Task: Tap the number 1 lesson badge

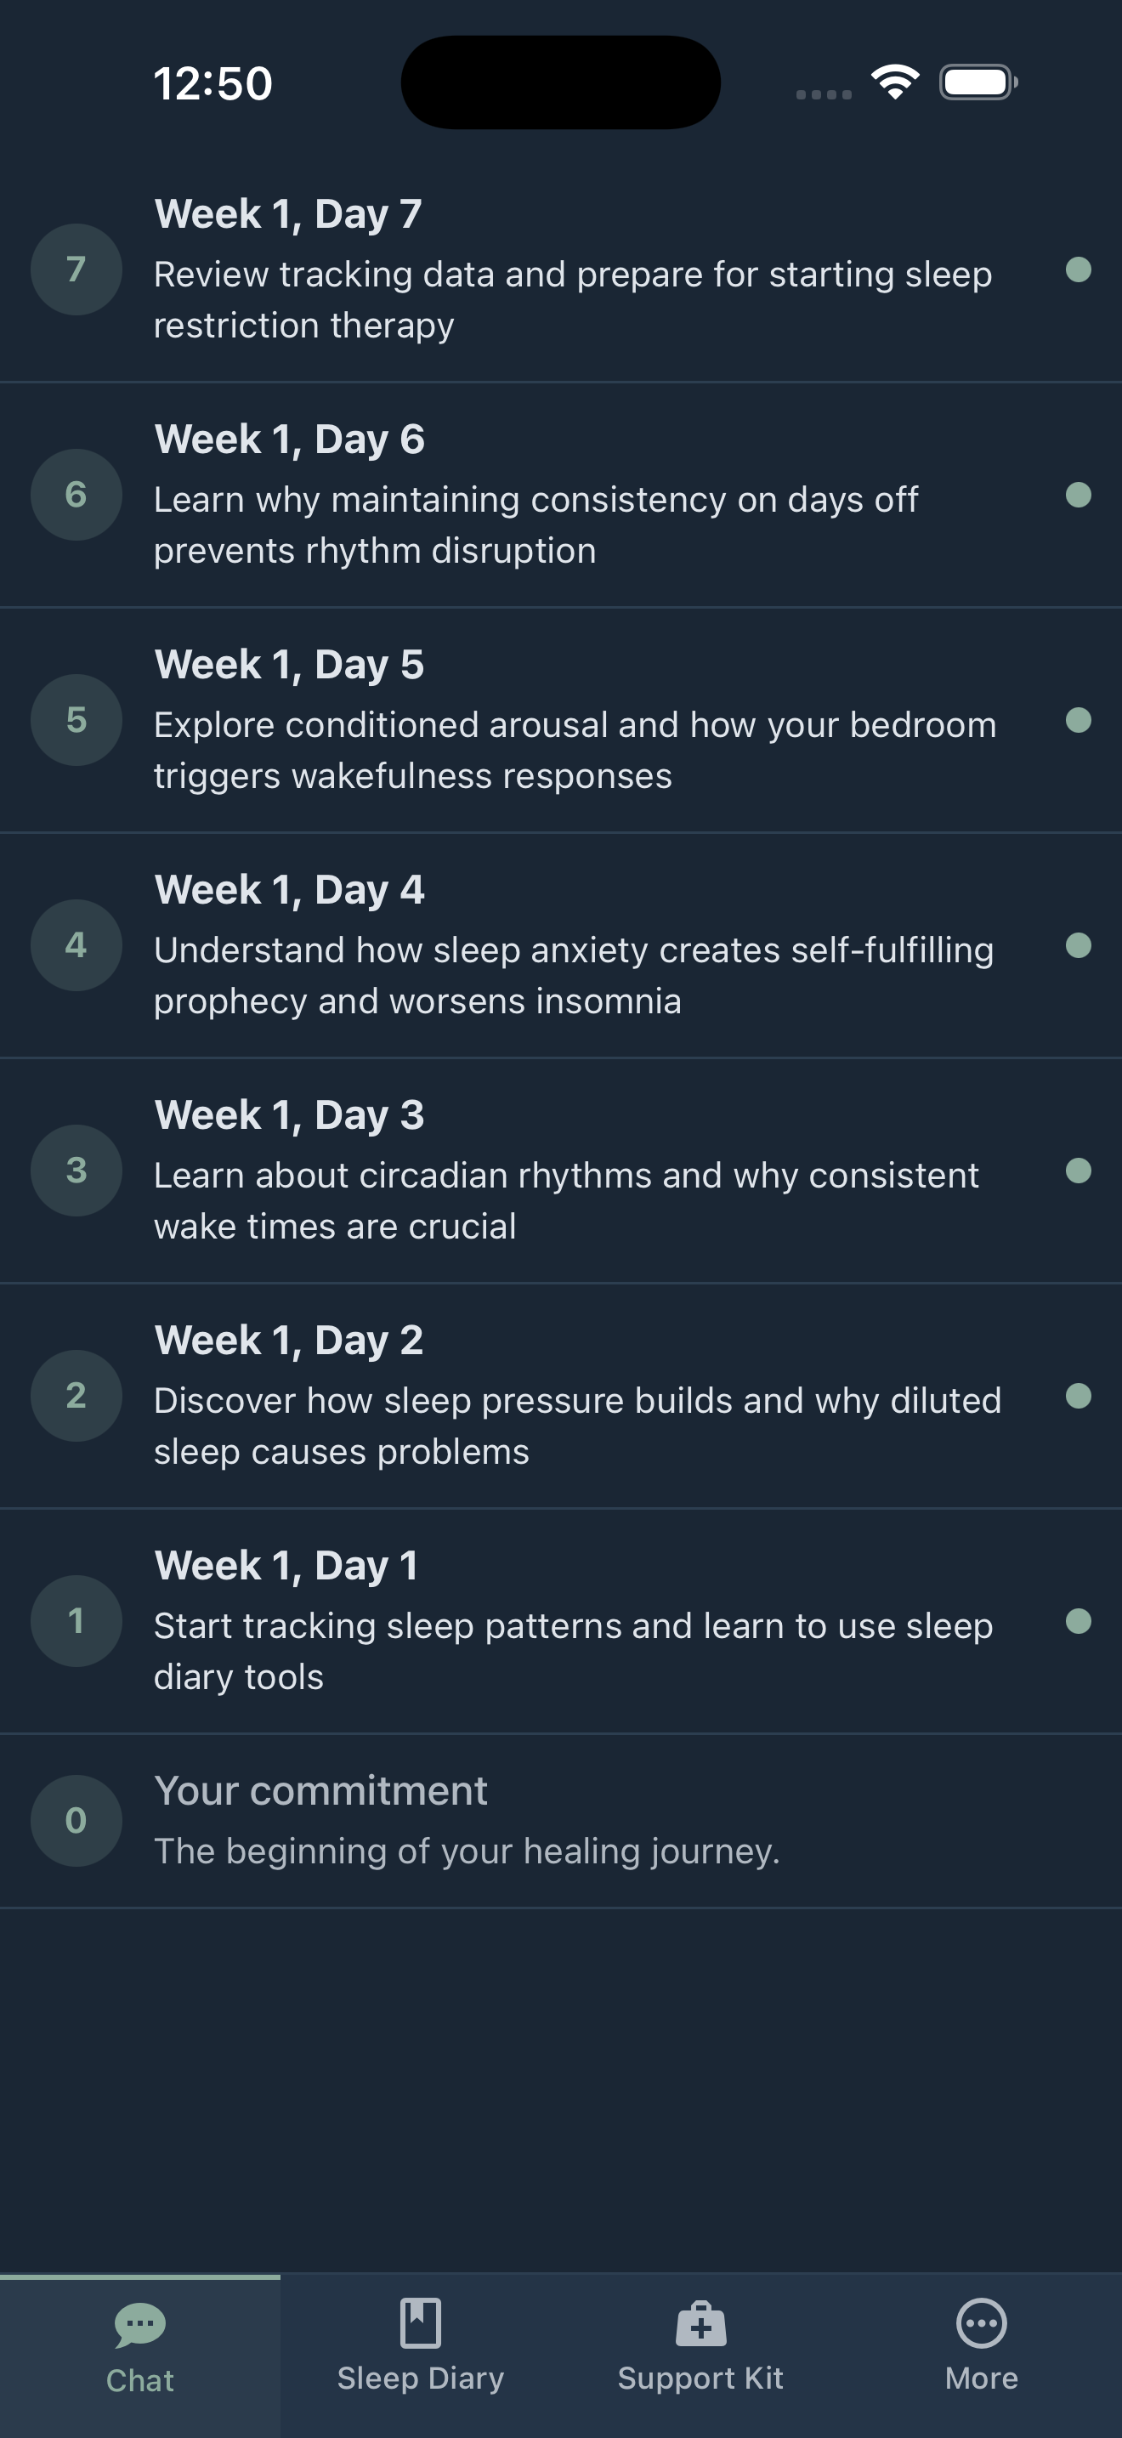Action: 76,1620
